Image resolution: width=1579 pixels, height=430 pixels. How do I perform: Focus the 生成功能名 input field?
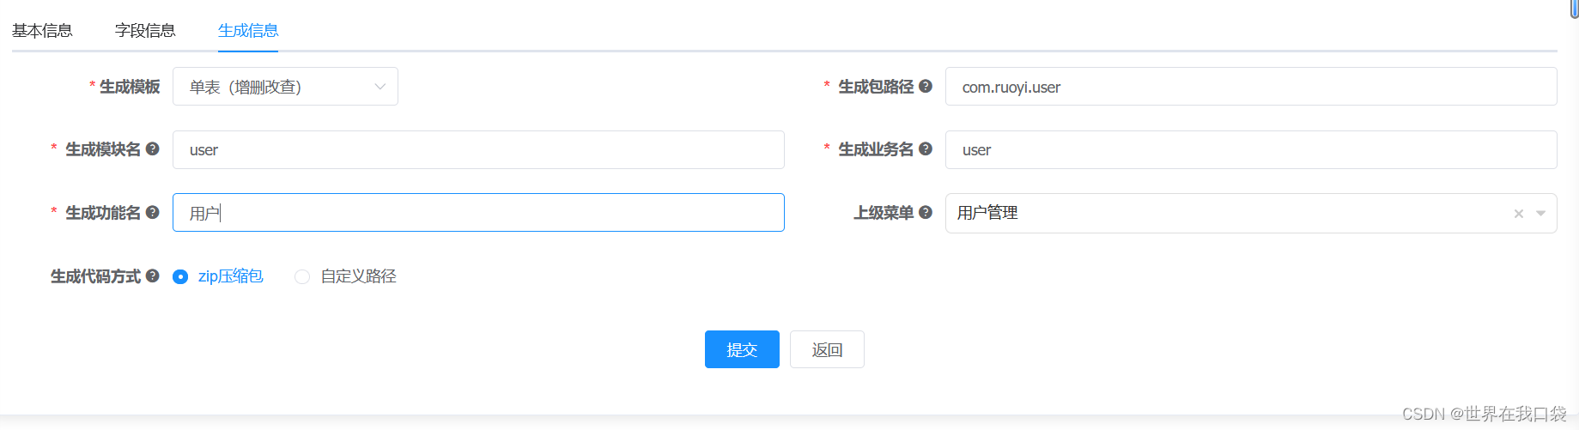point(478,212)
